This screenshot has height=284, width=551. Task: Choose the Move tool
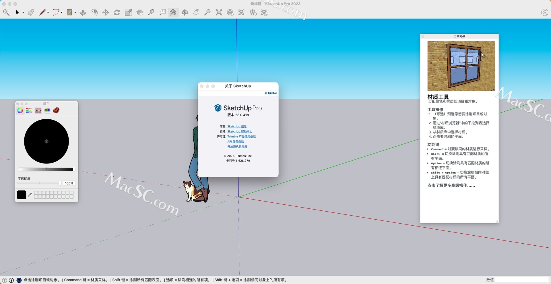(x=106, y=12)
